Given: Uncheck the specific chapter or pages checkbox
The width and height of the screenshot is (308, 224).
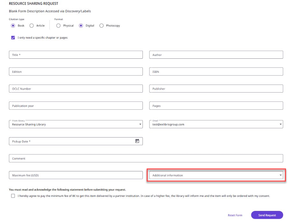Looking at the screenshot, I should [13, 38].
